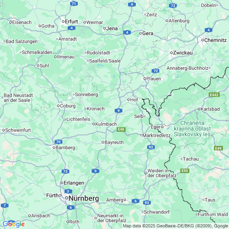Click the A71 highway shield near Erfurt
The image size is (229, 229).
click(x=74, y=4)
